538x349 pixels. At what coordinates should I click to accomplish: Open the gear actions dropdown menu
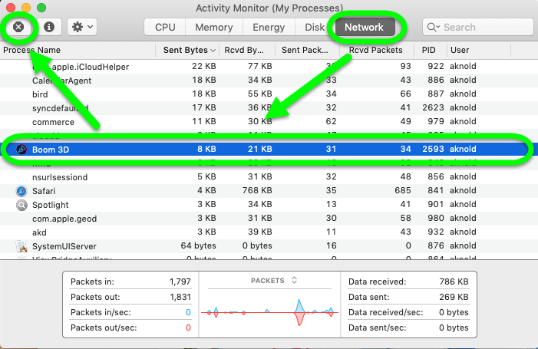81,27
